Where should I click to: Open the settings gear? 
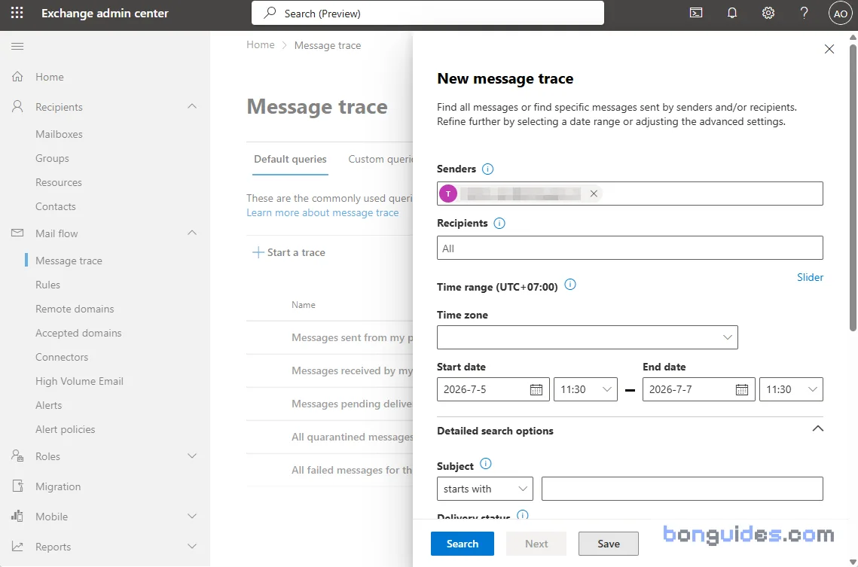click(768, 13)
